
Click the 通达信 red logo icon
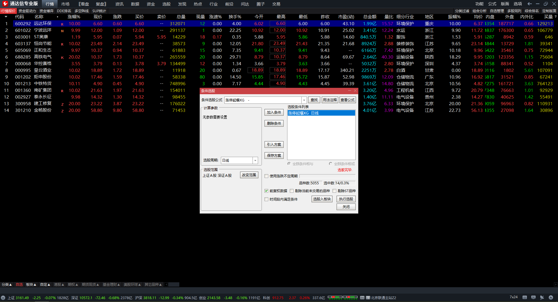[x=5, y=3]
